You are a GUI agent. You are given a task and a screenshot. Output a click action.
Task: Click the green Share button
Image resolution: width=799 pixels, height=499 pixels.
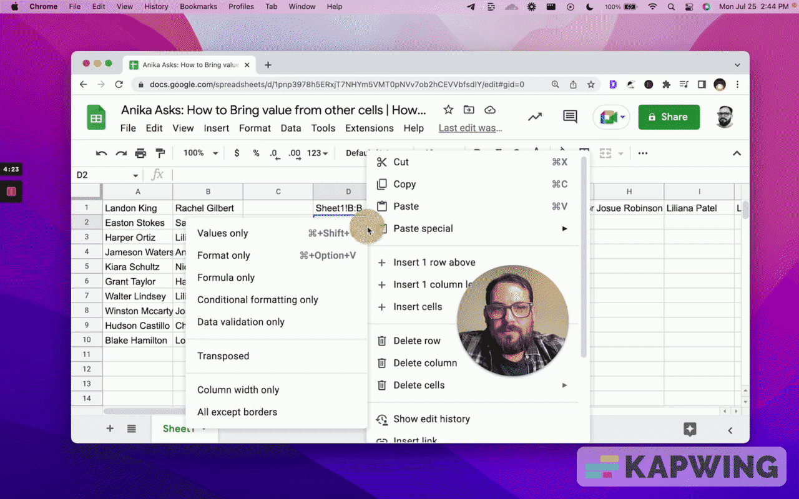pyautogui.click(x=669, y=117)
